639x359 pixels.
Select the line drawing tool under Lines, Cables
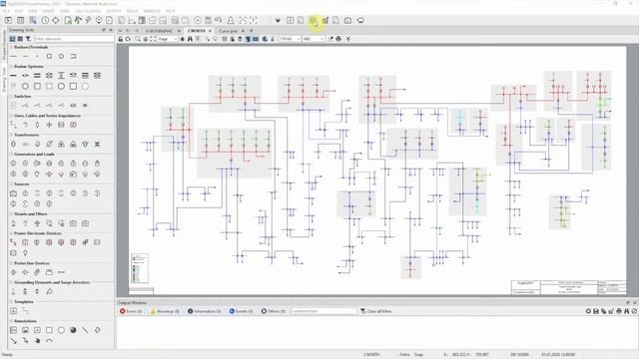(13, 125)
